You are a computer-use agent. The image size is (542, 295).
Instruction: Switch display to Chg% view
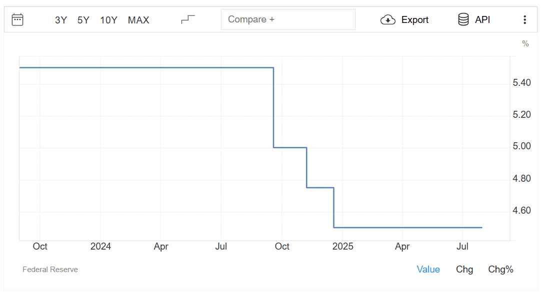[500, 270]
